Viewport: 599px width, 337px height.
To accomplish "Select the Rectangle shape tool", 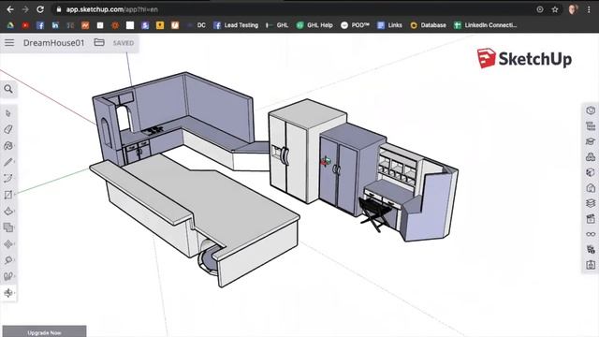I will coord(8,195).
